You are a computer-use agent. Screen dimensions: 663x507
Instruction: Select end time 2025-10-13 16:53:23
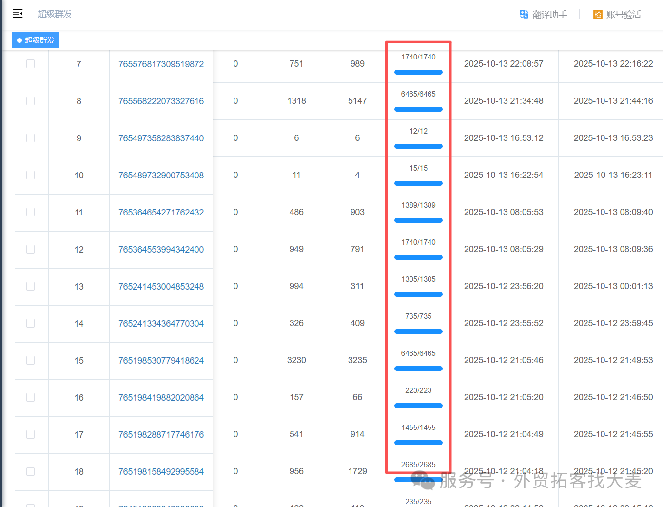click(x=613, y=138)
